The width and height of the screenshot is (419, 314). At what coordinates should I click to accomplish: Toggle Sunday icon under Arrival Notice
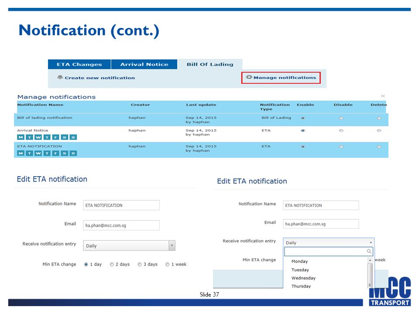click(73, 137)
